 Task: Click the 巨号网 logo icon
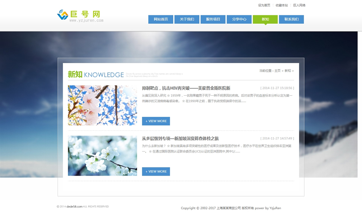62,15
